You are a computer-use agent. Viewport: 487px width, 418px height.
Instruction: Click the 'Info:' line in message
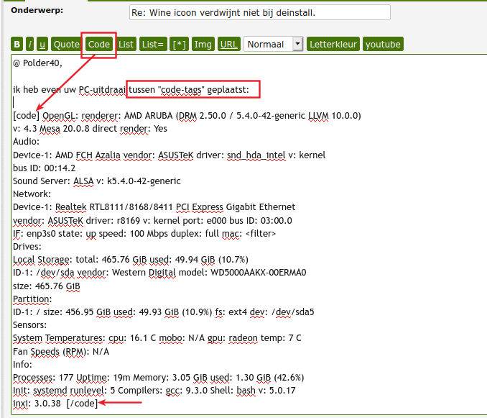22,364
